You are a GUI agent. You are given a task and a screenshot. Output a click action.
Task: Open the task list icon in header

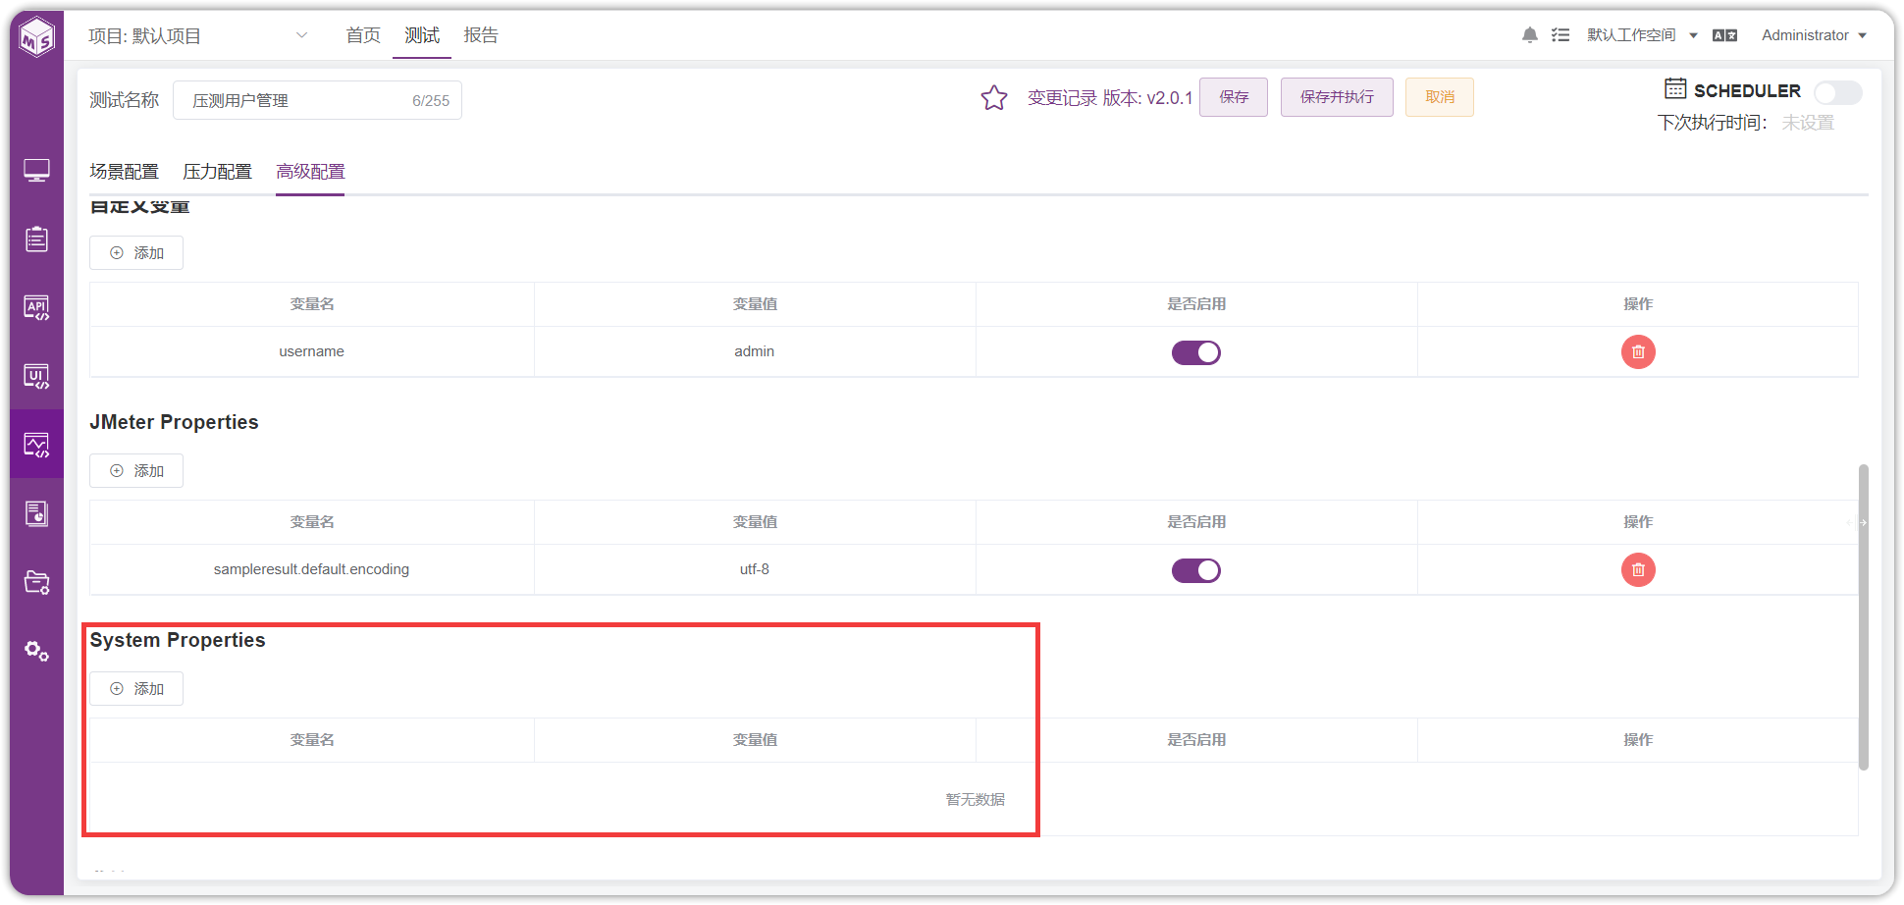1560,35
